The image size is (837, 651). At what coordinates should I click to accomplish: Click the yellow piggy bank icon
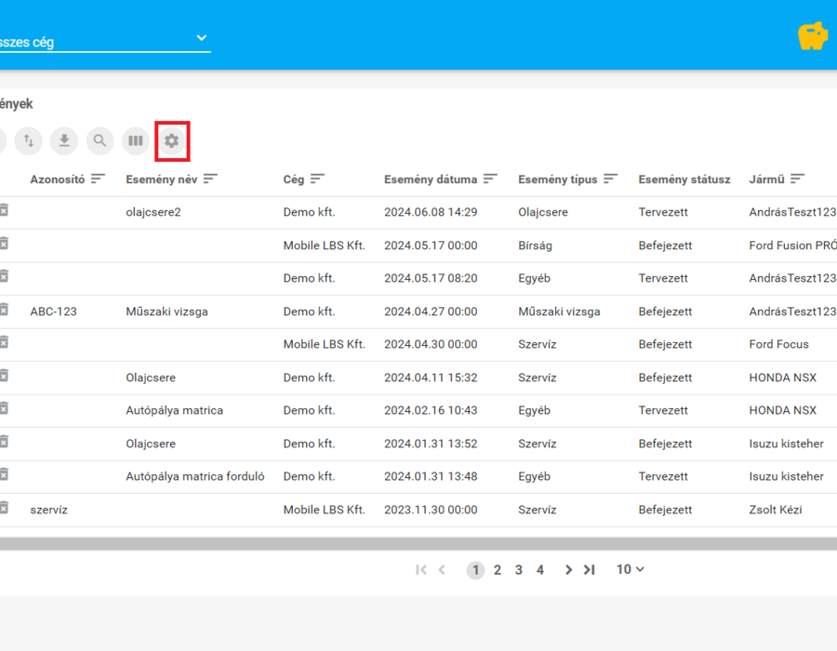[x=813, y=36]
